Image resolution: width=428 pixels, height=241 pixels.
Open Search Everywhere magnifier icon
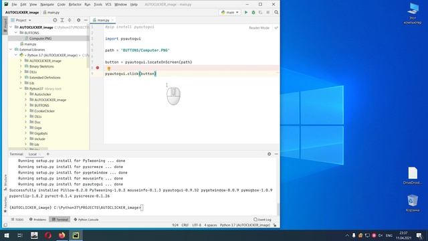[276, 12]
